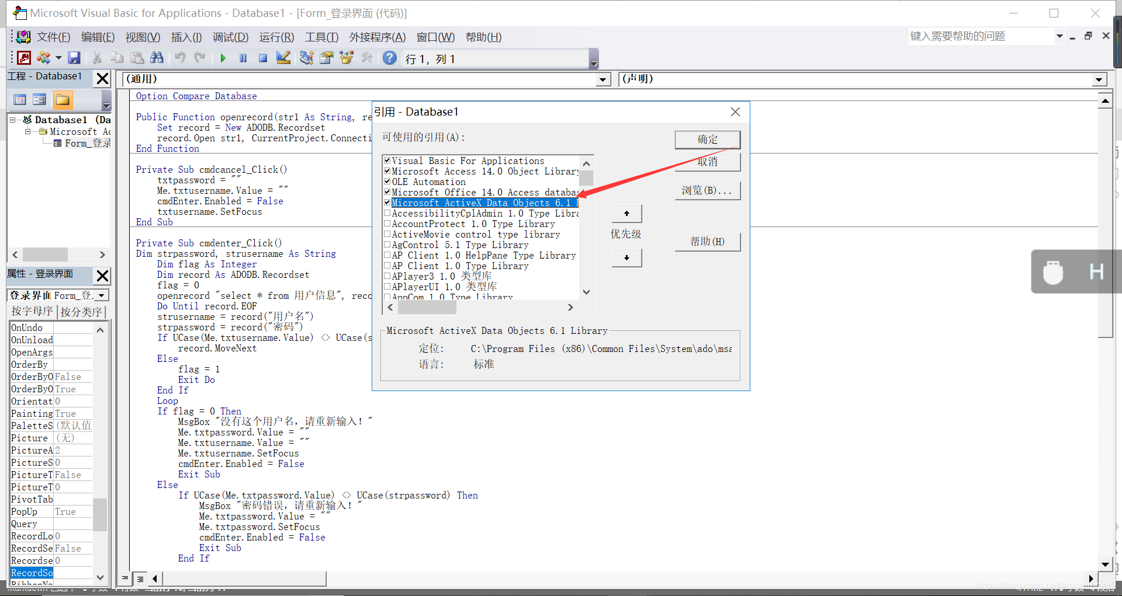This screenshot has width=1122, height=596.
Task: Toggle Microsoft Office 14.0 Access database checkbox
Action: pyautogui.click(x=387, y=191)
